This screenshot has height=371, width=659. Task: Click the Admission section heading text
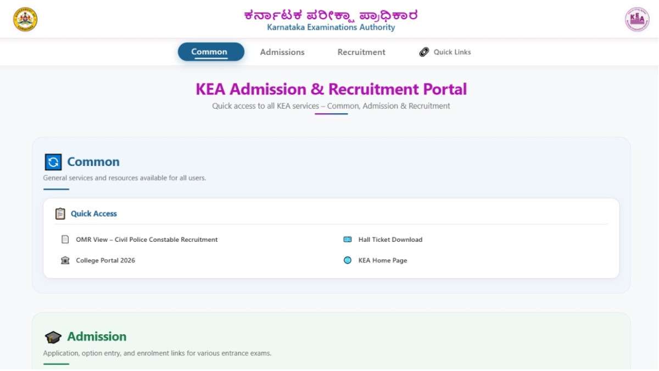click(x=97, y=337)
